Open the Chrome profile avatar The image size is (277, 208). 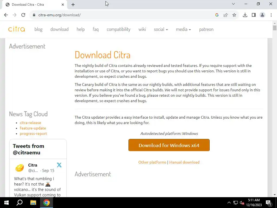pos(262,15)
